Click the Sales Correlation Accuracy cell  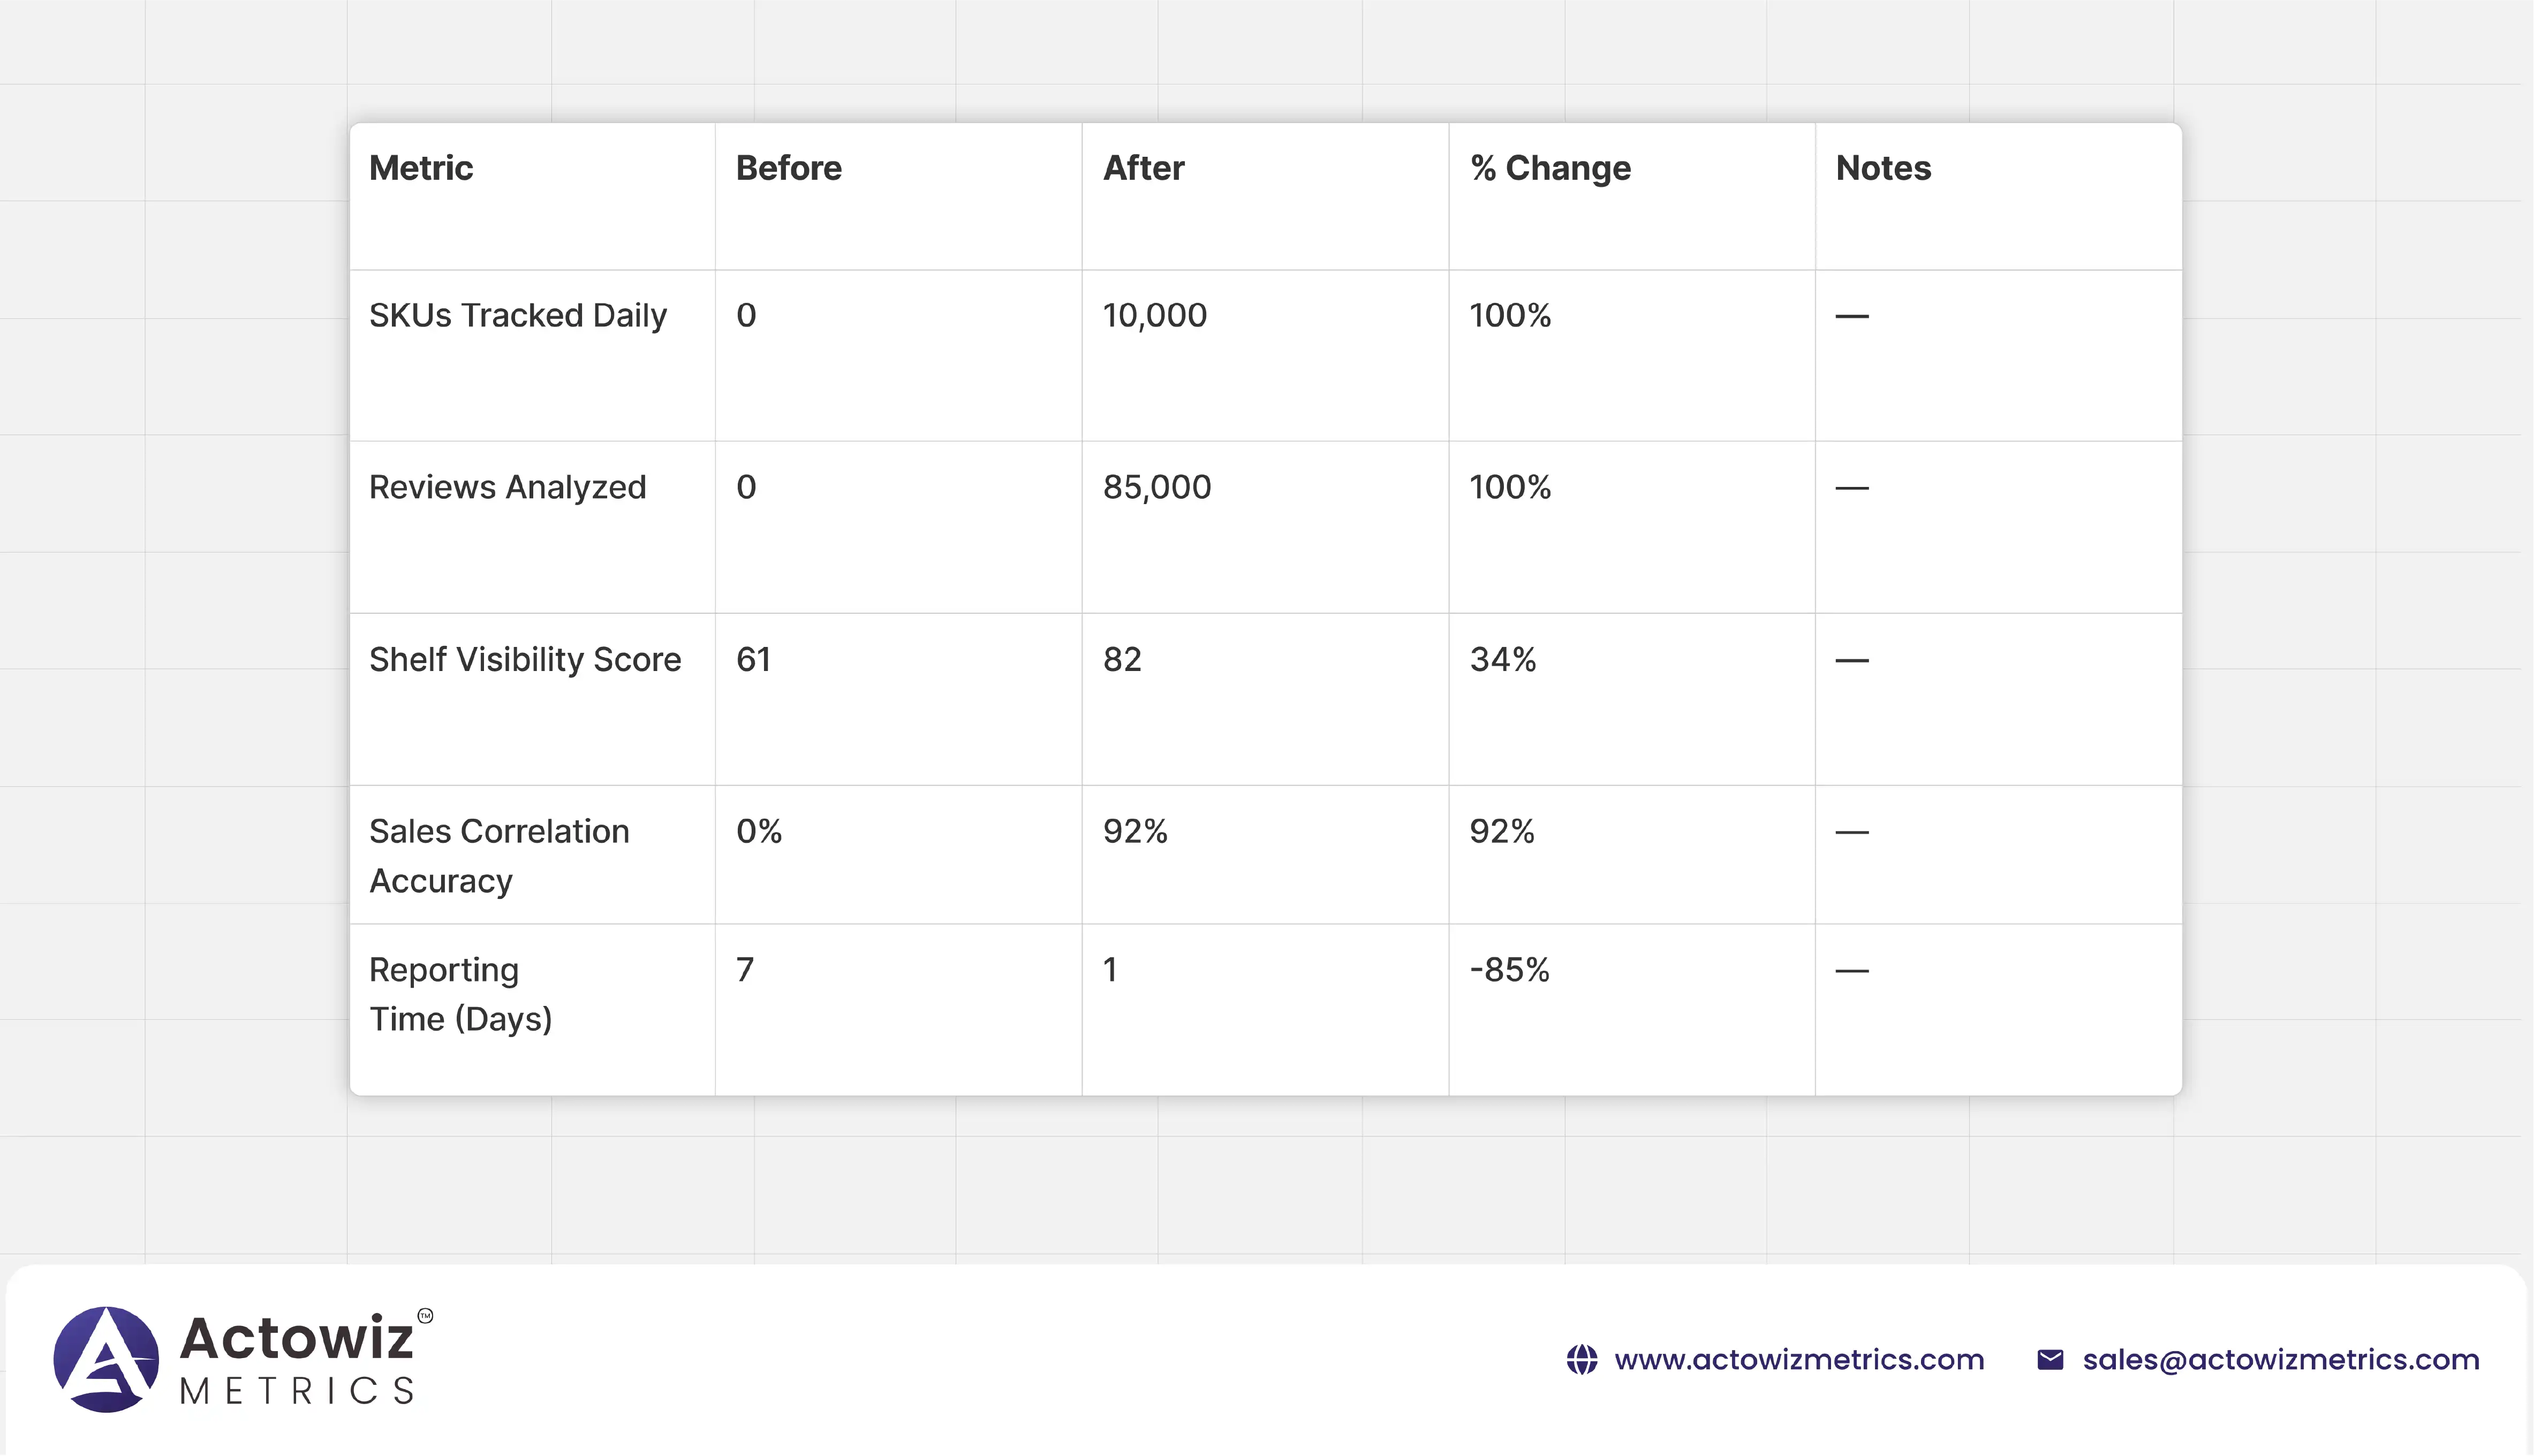click(x=498, y=855)
